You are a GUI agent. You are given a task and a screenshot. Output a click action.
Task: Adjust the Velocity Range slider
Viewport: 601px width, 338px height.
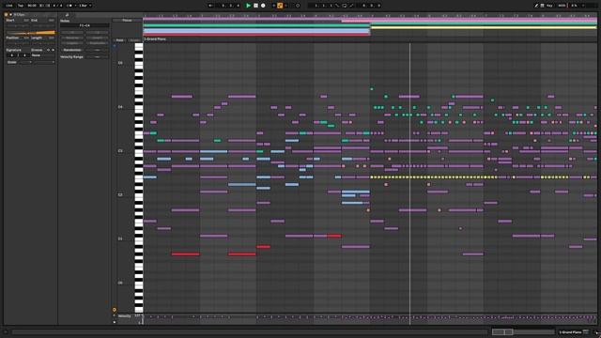coord(97,56)
